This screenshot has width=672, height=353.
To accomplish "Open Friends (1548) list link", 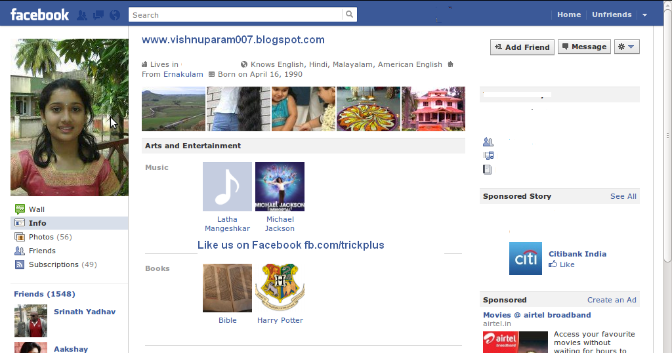I will click(x=45, y=294).
